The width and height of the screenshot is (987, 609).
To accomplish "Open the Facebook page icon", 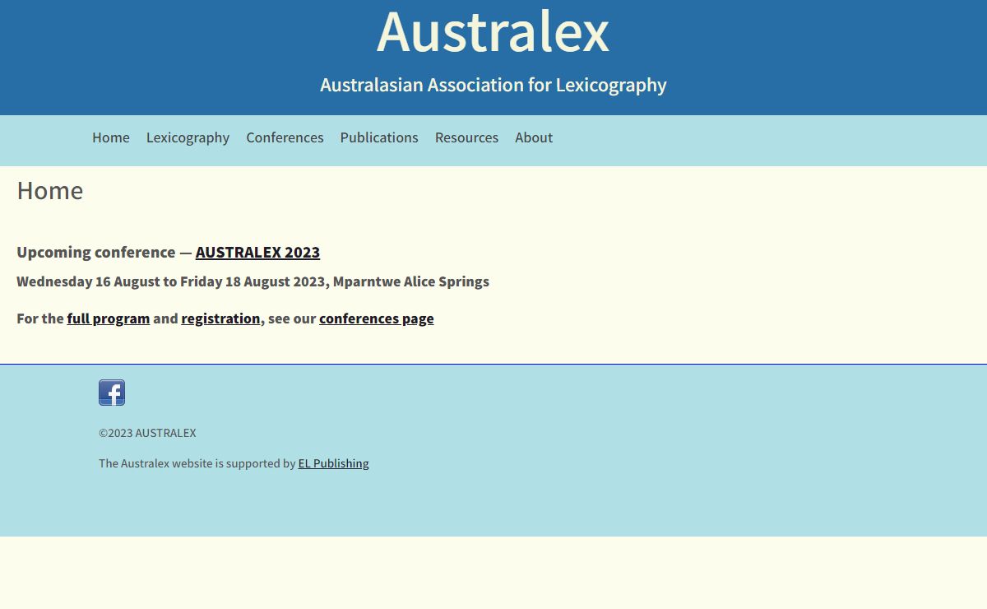I will click(112, 393).
